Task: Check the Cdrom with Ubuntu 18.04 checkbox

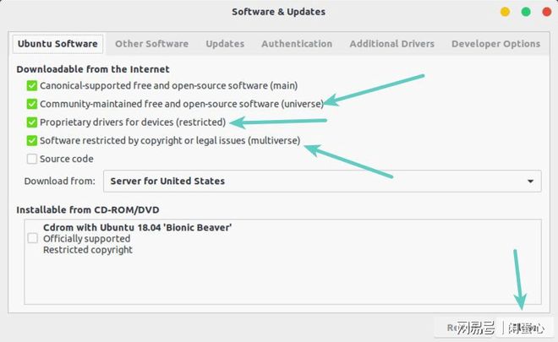Action: click(33, 238)
